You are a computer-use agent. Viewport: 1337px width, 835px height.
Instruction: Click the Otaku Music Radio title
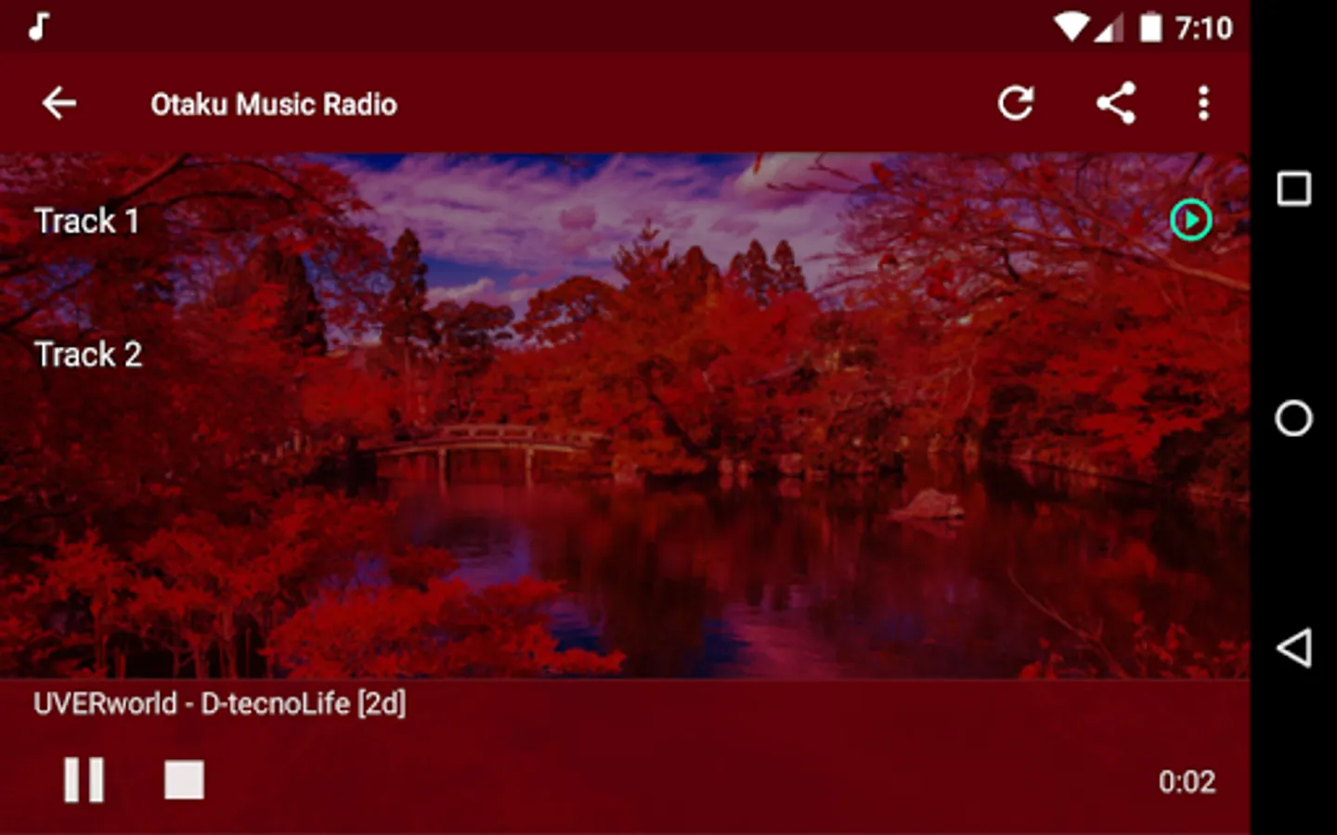(274, 104)
